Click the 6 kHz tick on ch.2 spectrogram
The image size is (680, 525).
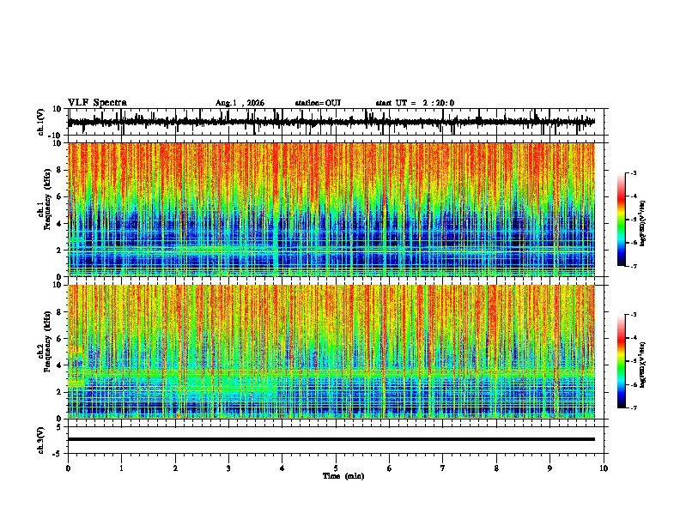[x=59, y=339]
